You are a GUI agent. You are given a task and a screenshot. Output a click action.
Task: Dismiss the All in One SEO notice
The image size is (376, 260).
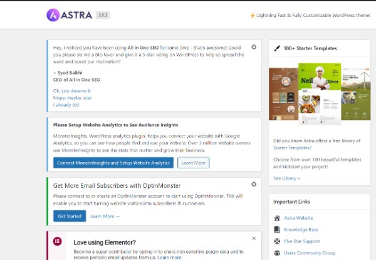(254, 47)
